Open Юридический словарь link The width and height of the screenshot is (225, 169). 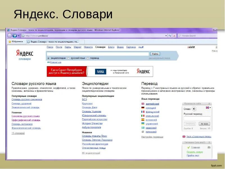(x=94, y=115)
